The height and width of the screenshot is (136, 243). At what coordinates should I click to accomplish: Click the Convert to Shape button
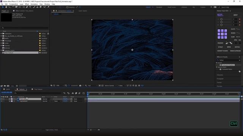click(222, 51)
